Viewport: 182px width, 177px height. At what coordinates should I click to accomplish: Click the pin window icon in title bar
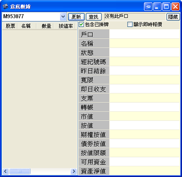point(148,7)
